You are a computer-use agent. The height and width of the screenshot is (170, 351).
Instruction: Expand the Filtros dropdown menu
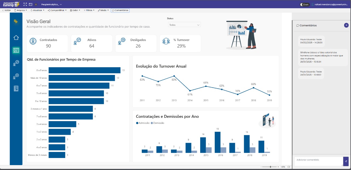(89, 10)
